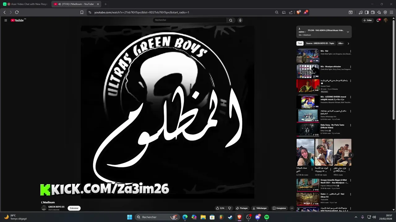Show hidden system tray icons chevron
Viewport: 396px width, 222px height.
coord(356,217)
